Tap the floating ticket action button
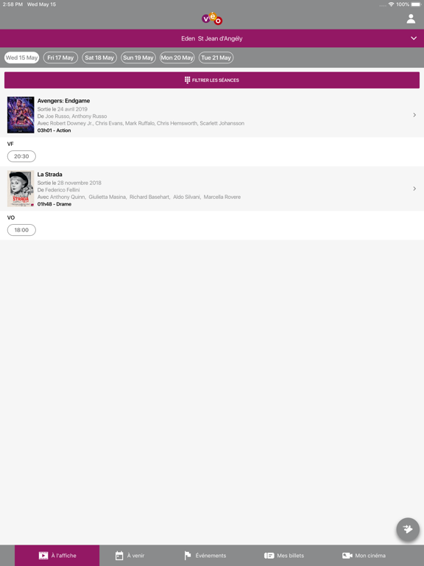The image size is (424, 566). [x=408, y=530]
